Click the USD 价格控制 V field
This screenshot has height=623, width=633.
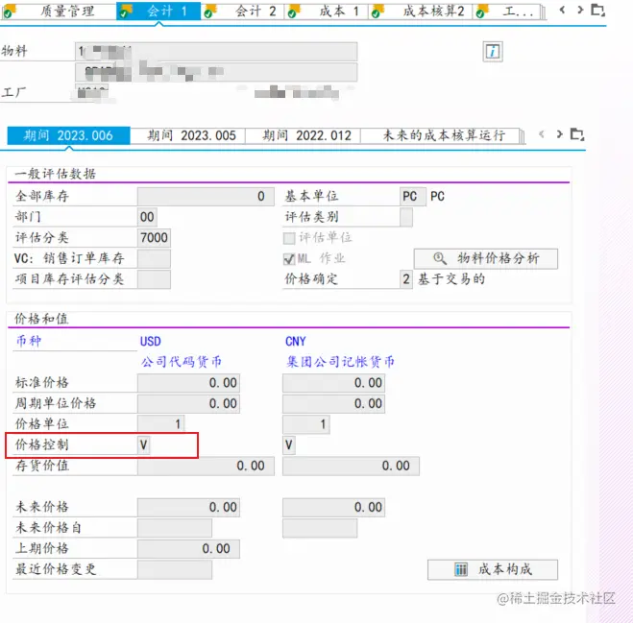(x=144, y=445)
